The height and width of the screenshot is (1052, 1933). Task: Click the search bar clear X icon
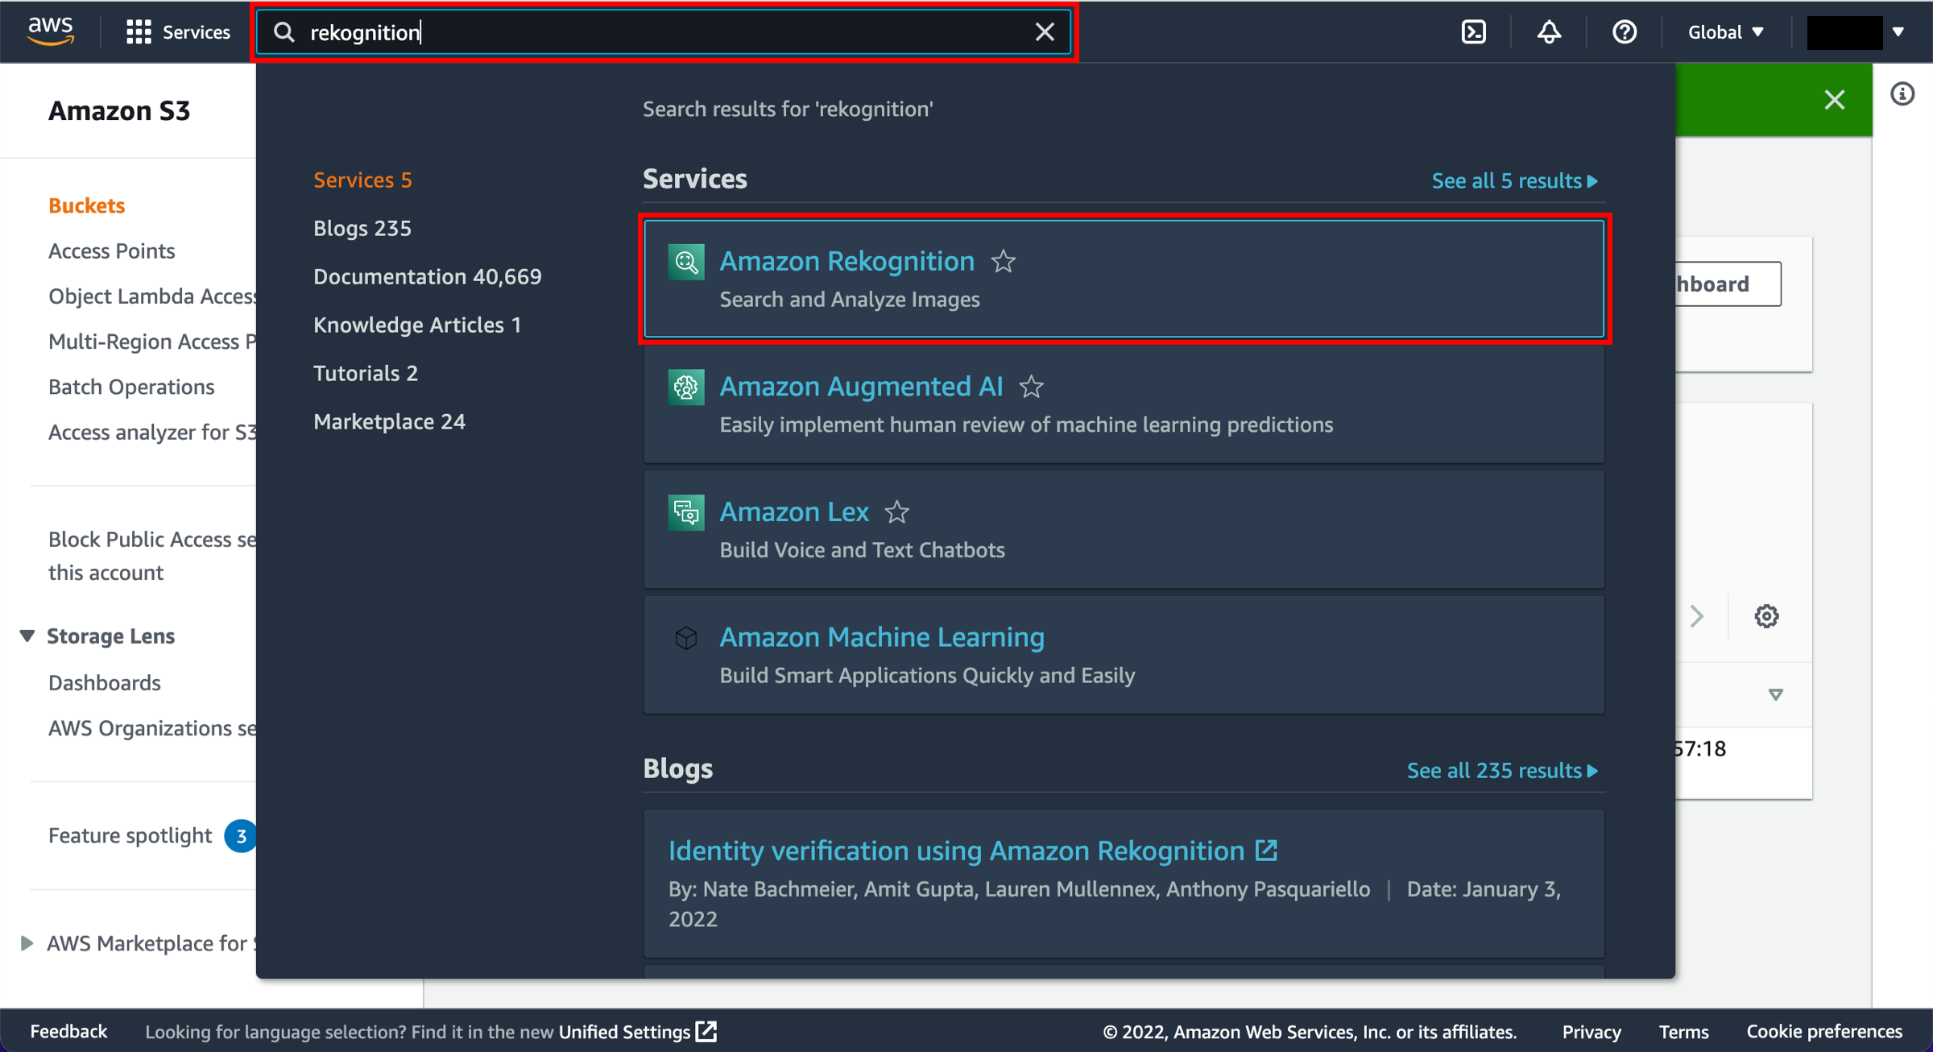point(1045,32)
